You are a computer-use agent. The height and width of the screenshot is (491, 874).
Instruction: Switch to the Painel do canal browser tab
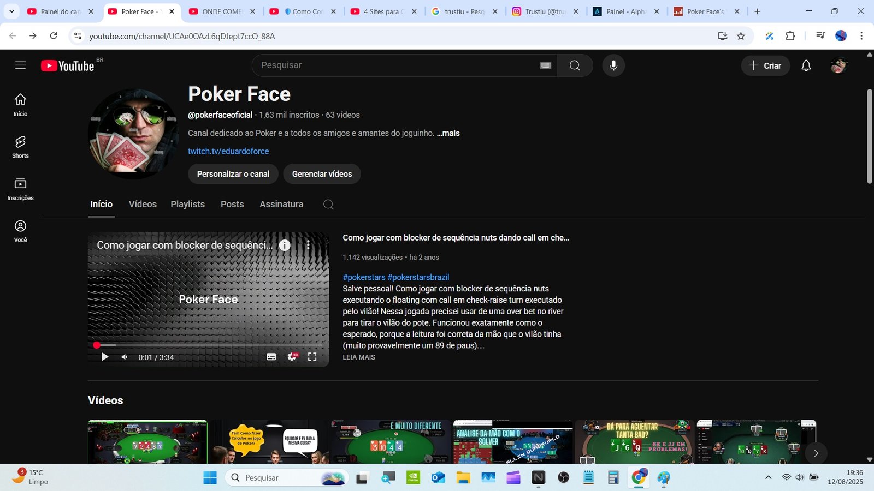(x=60, y=11)
